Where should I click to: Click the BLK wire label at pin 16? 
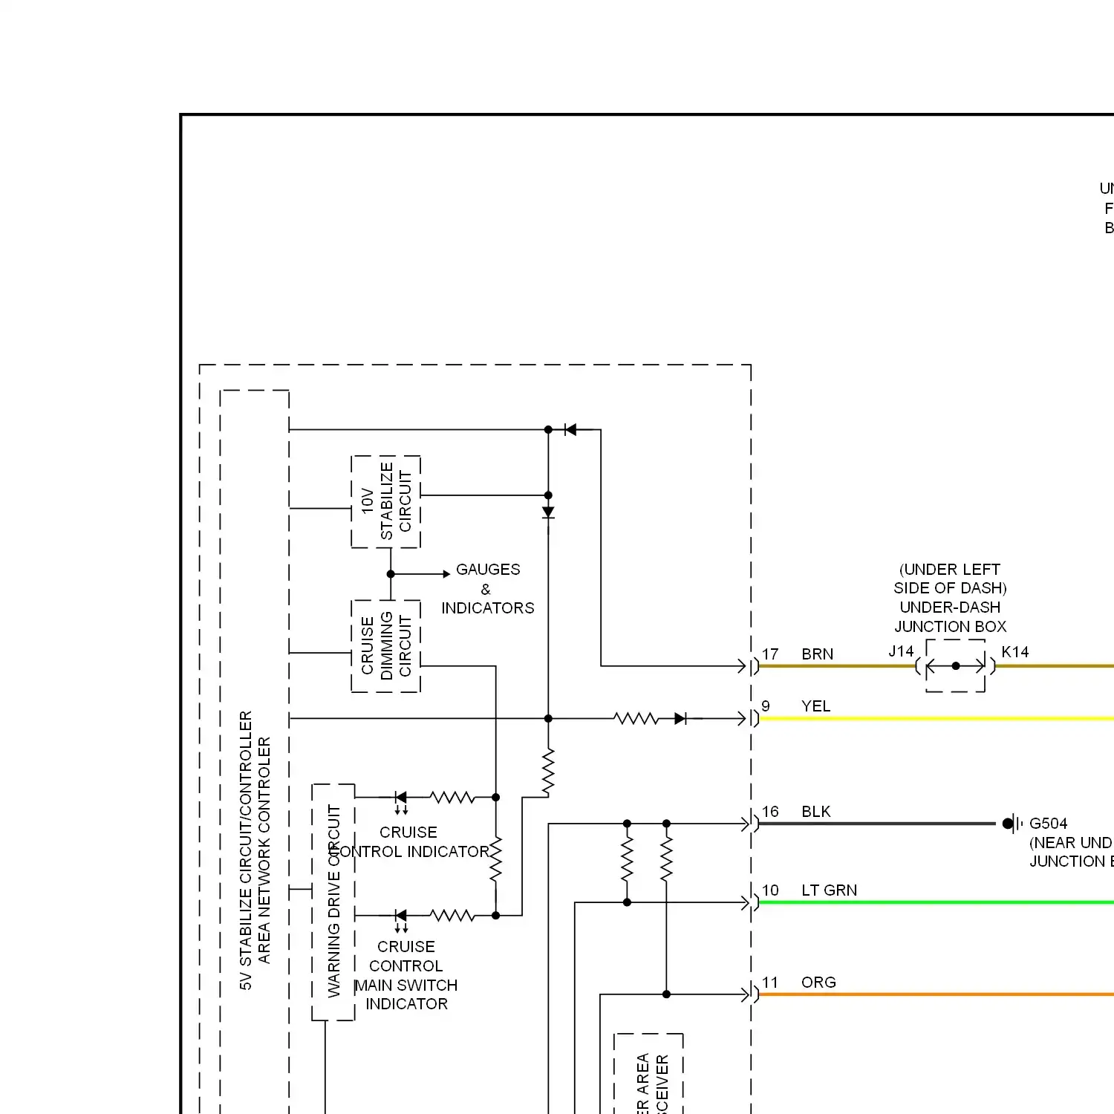pos(815,812)
